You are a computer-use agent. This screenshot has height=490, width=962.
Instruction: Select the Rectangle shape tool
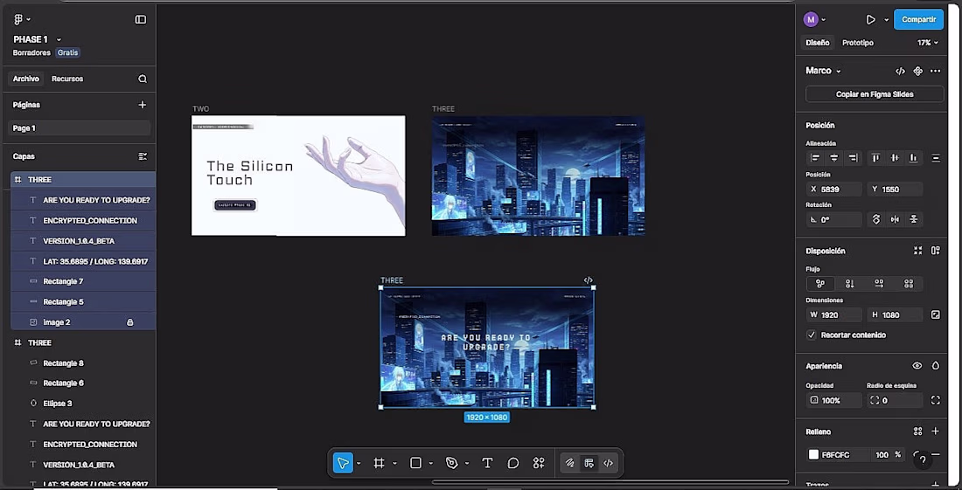(x=415, y=463)
